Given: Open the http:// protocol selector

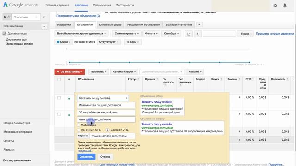Looking at the screenshot, I should [x=83, y=136].
